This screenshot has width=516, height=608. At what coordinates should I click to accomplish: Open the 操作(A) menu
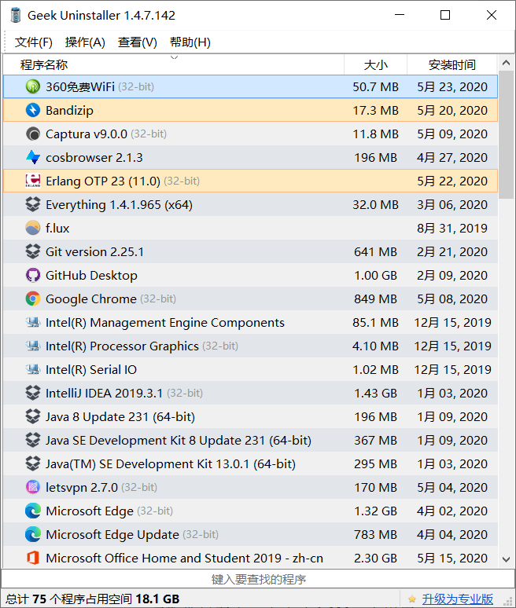(85, 42)
